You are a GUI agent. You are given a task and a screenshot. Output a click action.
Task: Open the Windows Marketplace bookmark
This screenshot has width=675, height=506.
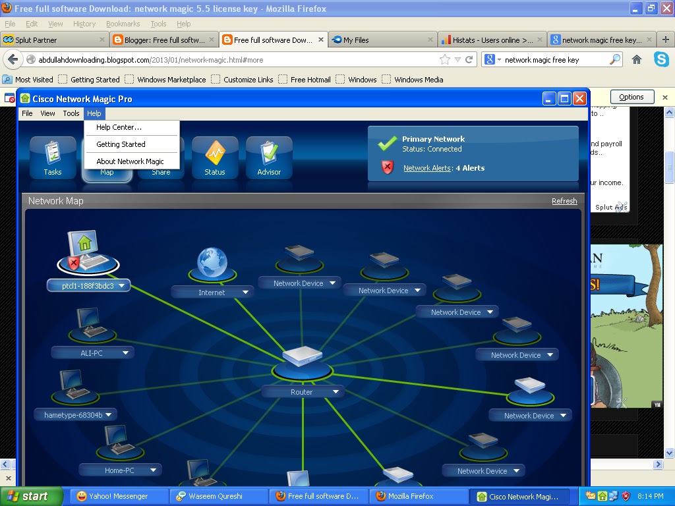pos(165,79)
